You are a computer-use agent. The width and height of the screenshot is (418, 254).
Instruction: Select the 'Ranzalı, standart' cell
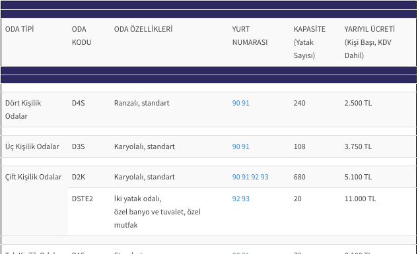(x=141, y=103)
